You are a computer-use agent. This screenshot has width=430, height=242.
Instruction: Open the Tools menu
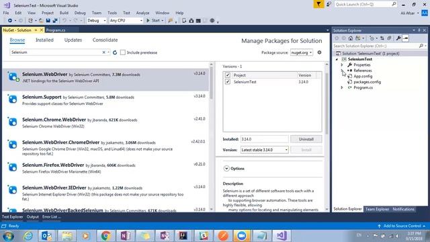(112, 13)
